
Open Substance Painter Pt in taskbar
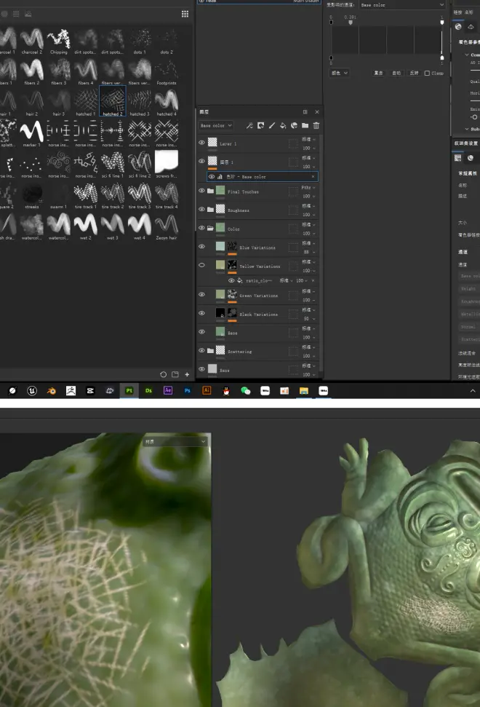(x=129, y=390)
